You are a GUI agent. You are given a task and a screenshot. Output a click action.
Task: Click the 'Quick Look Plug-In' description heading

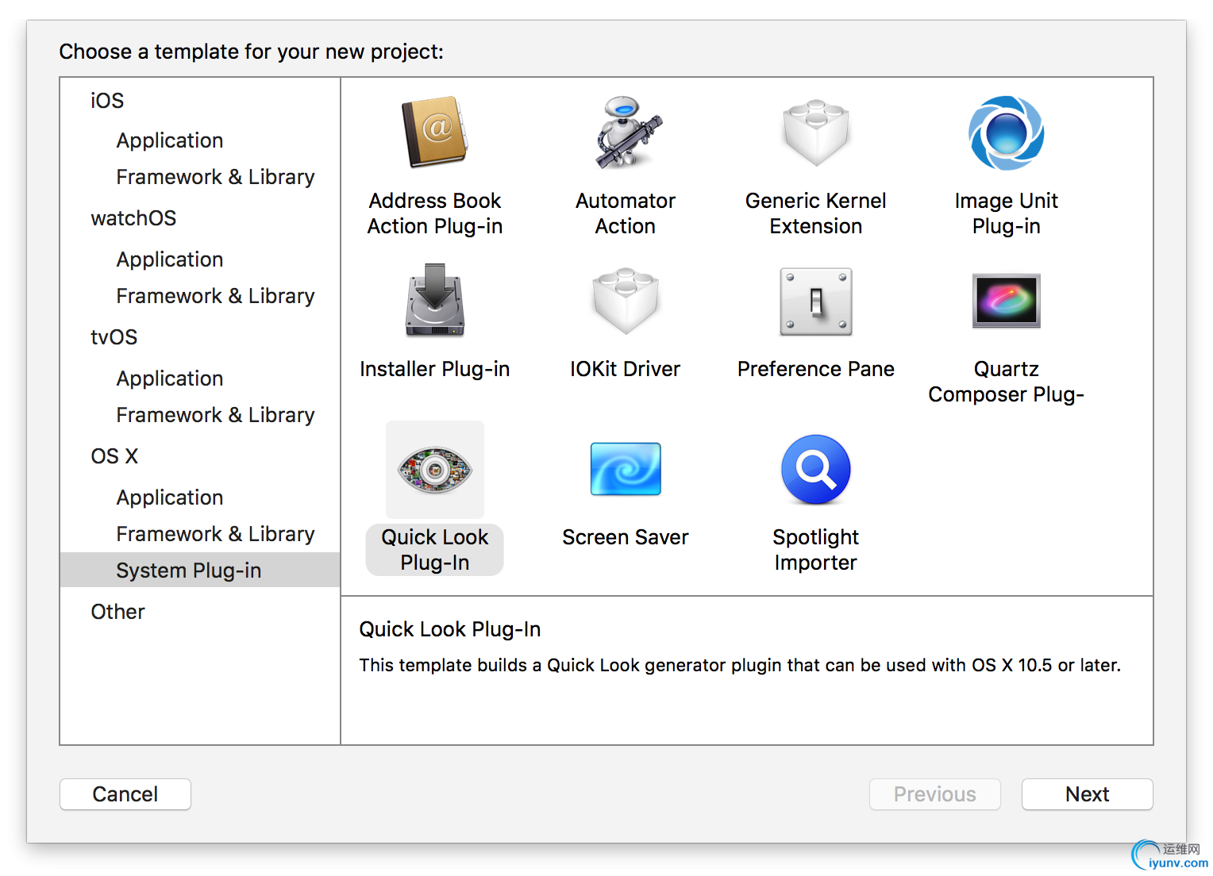click(450, 629)
